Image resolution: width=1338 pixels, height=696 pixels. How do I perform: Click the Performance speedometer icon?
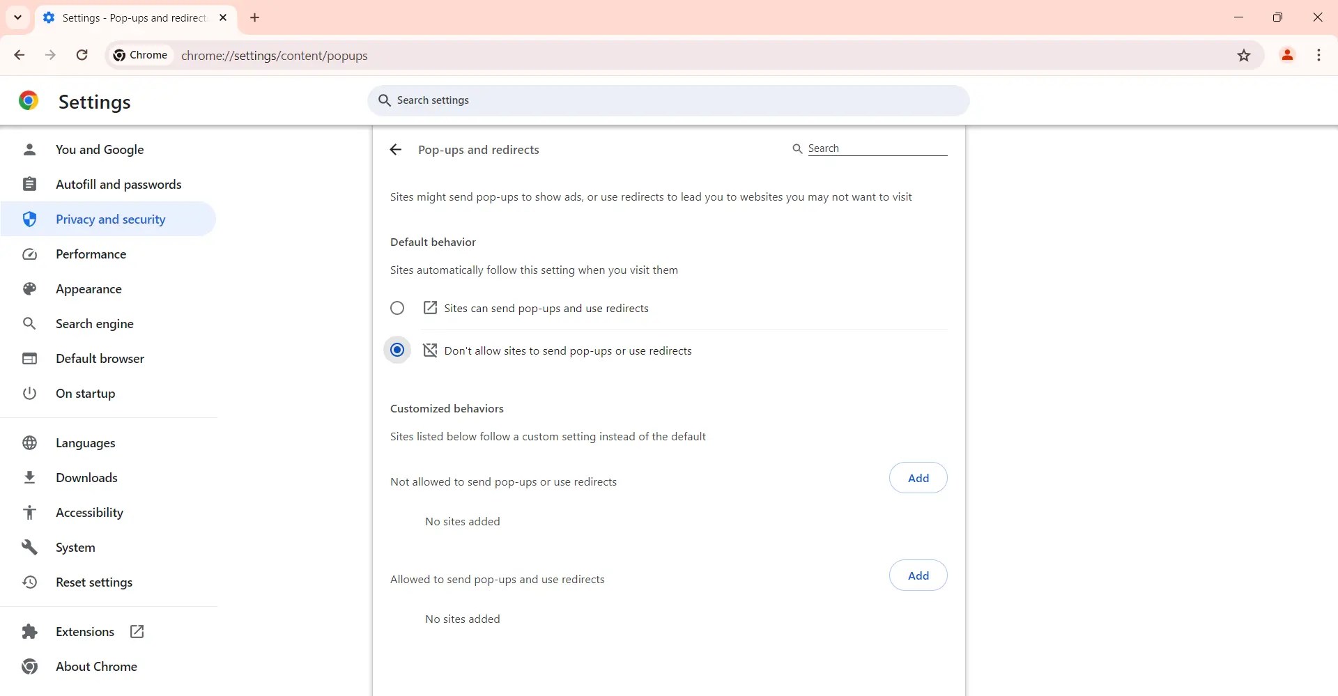click(29, 254)
